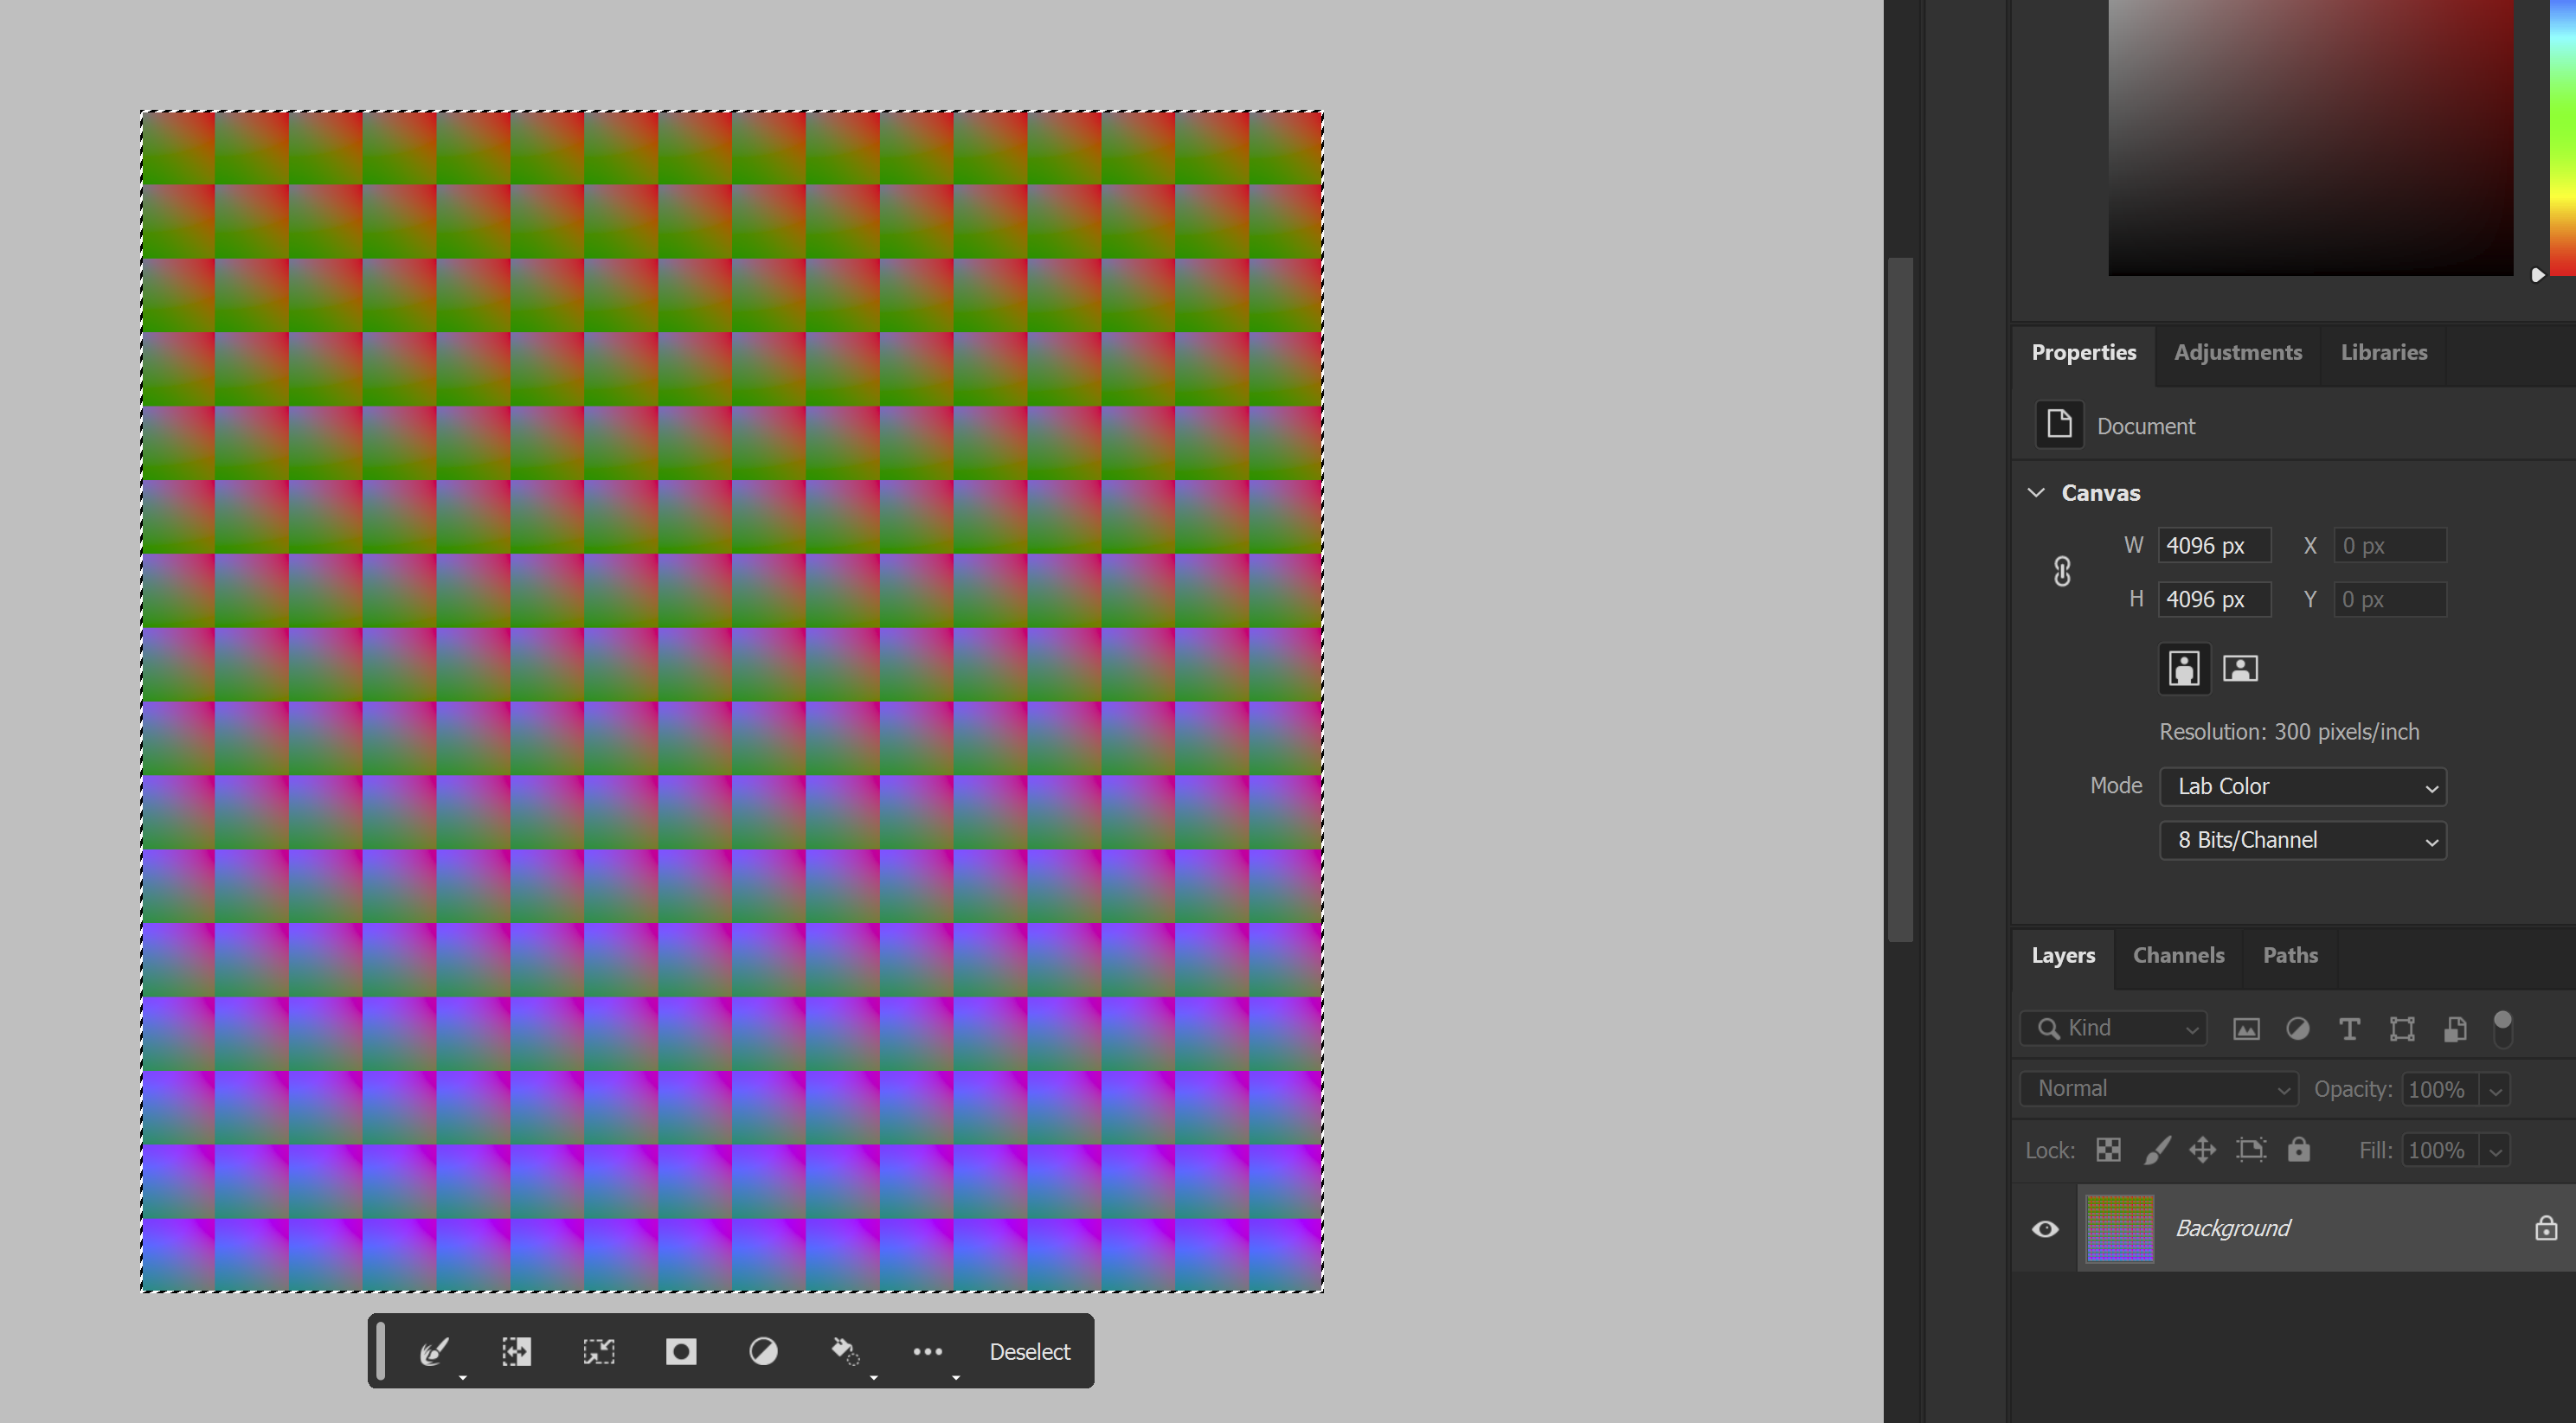This screenshot has height=1423, width=2576.
Task: Click the layer Opacity value field
Action: [2440, 1089]
